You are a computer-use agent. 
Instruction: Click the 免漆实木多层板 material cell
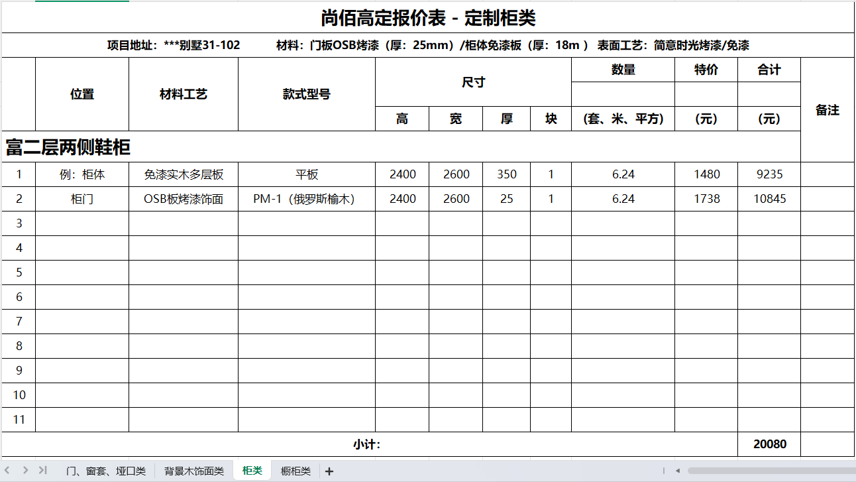(x=184, y=174)
